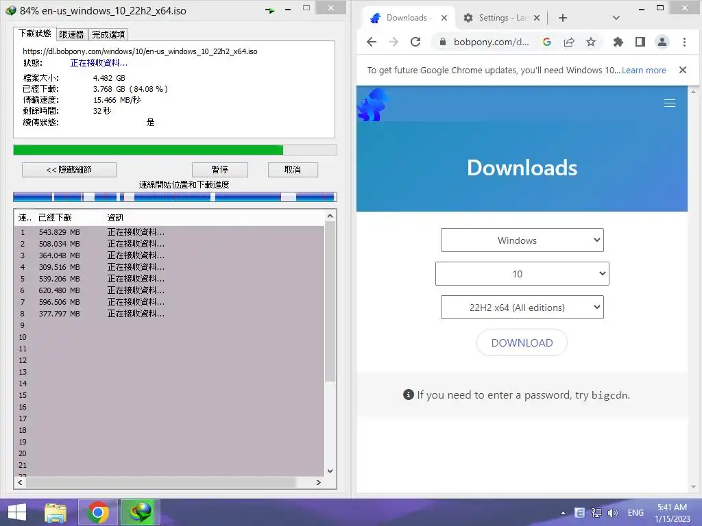Close the Downloads tab
This screenshot has width=702, height=526.
tap(444, 18)
